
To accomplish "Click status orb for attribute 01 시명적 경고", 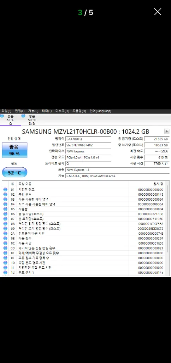I will [5, 190].
